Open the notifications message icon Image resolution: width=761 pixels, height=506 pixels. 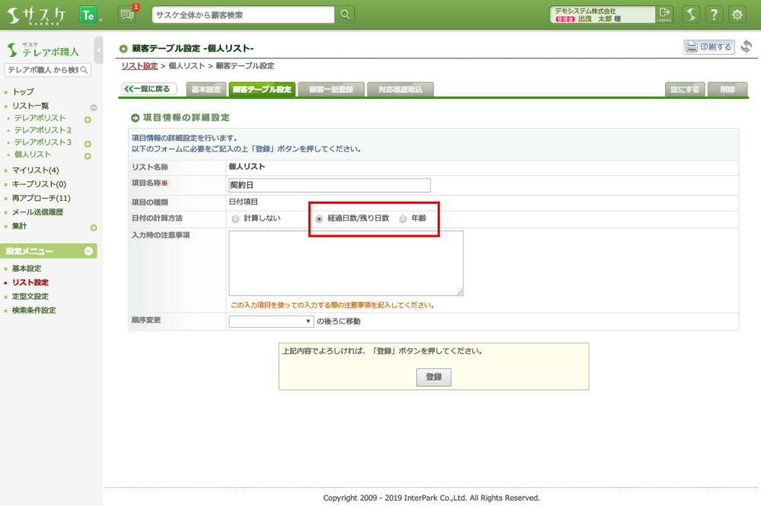click(x=127, y=14)
